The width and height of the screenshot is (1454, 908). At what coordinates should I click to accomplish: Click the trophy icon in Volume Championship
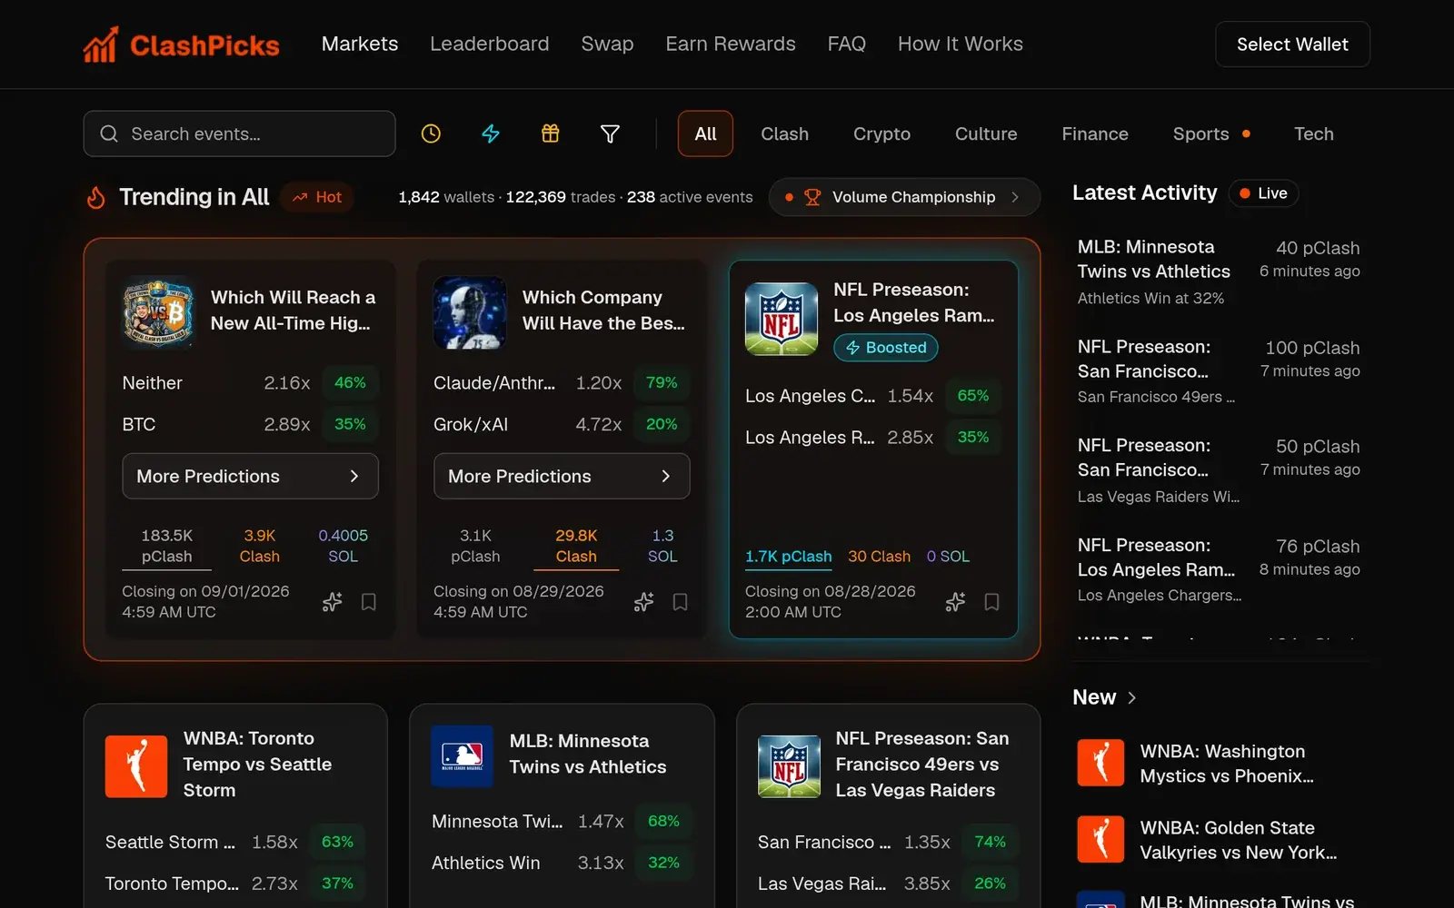point(812,197)
